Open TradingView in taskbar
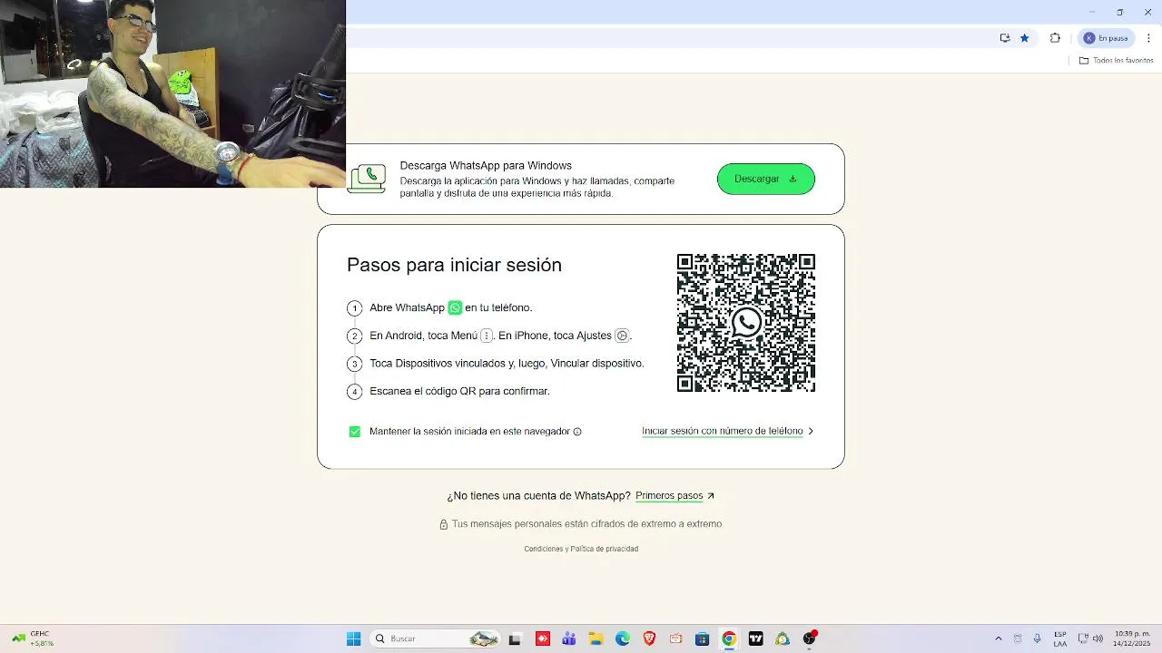Viewport: 1162px width, 653px height. (755, 638)
